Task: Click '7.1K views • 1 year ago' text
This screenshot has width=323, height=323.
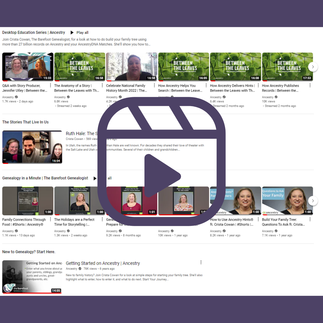Action: coord(277,235)
